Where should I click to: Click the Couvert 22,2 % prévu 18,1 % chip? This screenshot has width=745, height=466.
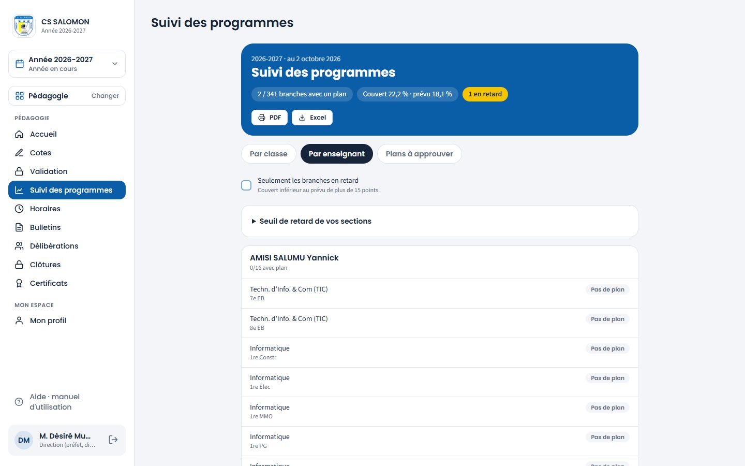point(408,94)
